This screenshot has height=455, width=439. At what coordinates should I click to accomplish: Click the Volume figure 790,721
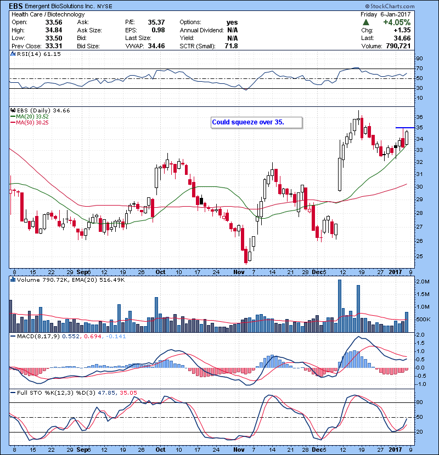(x=398, y=46)
